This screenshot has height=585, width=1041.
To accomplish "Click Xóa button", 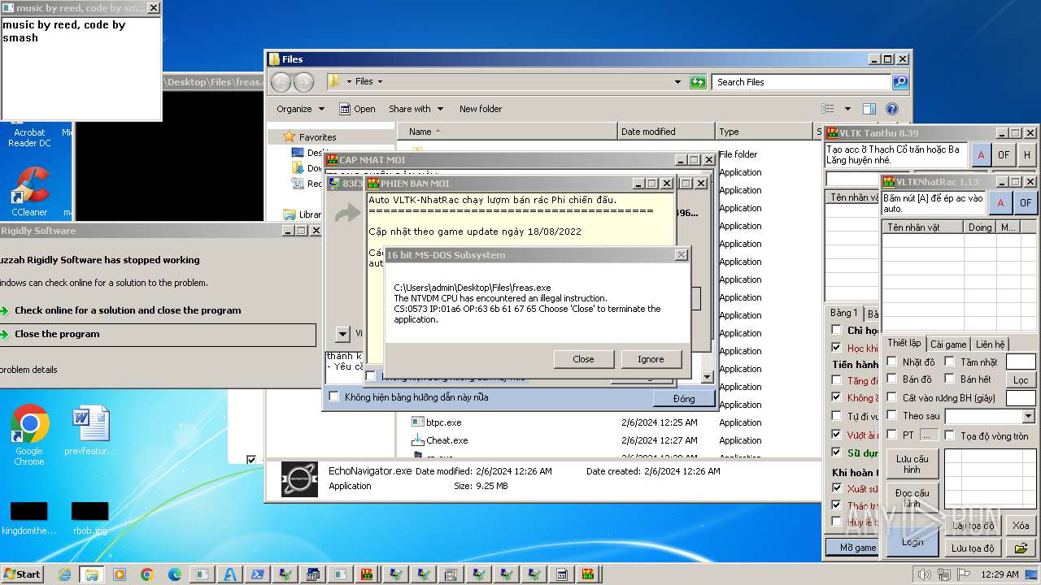I will click(x=1021, y=526).
